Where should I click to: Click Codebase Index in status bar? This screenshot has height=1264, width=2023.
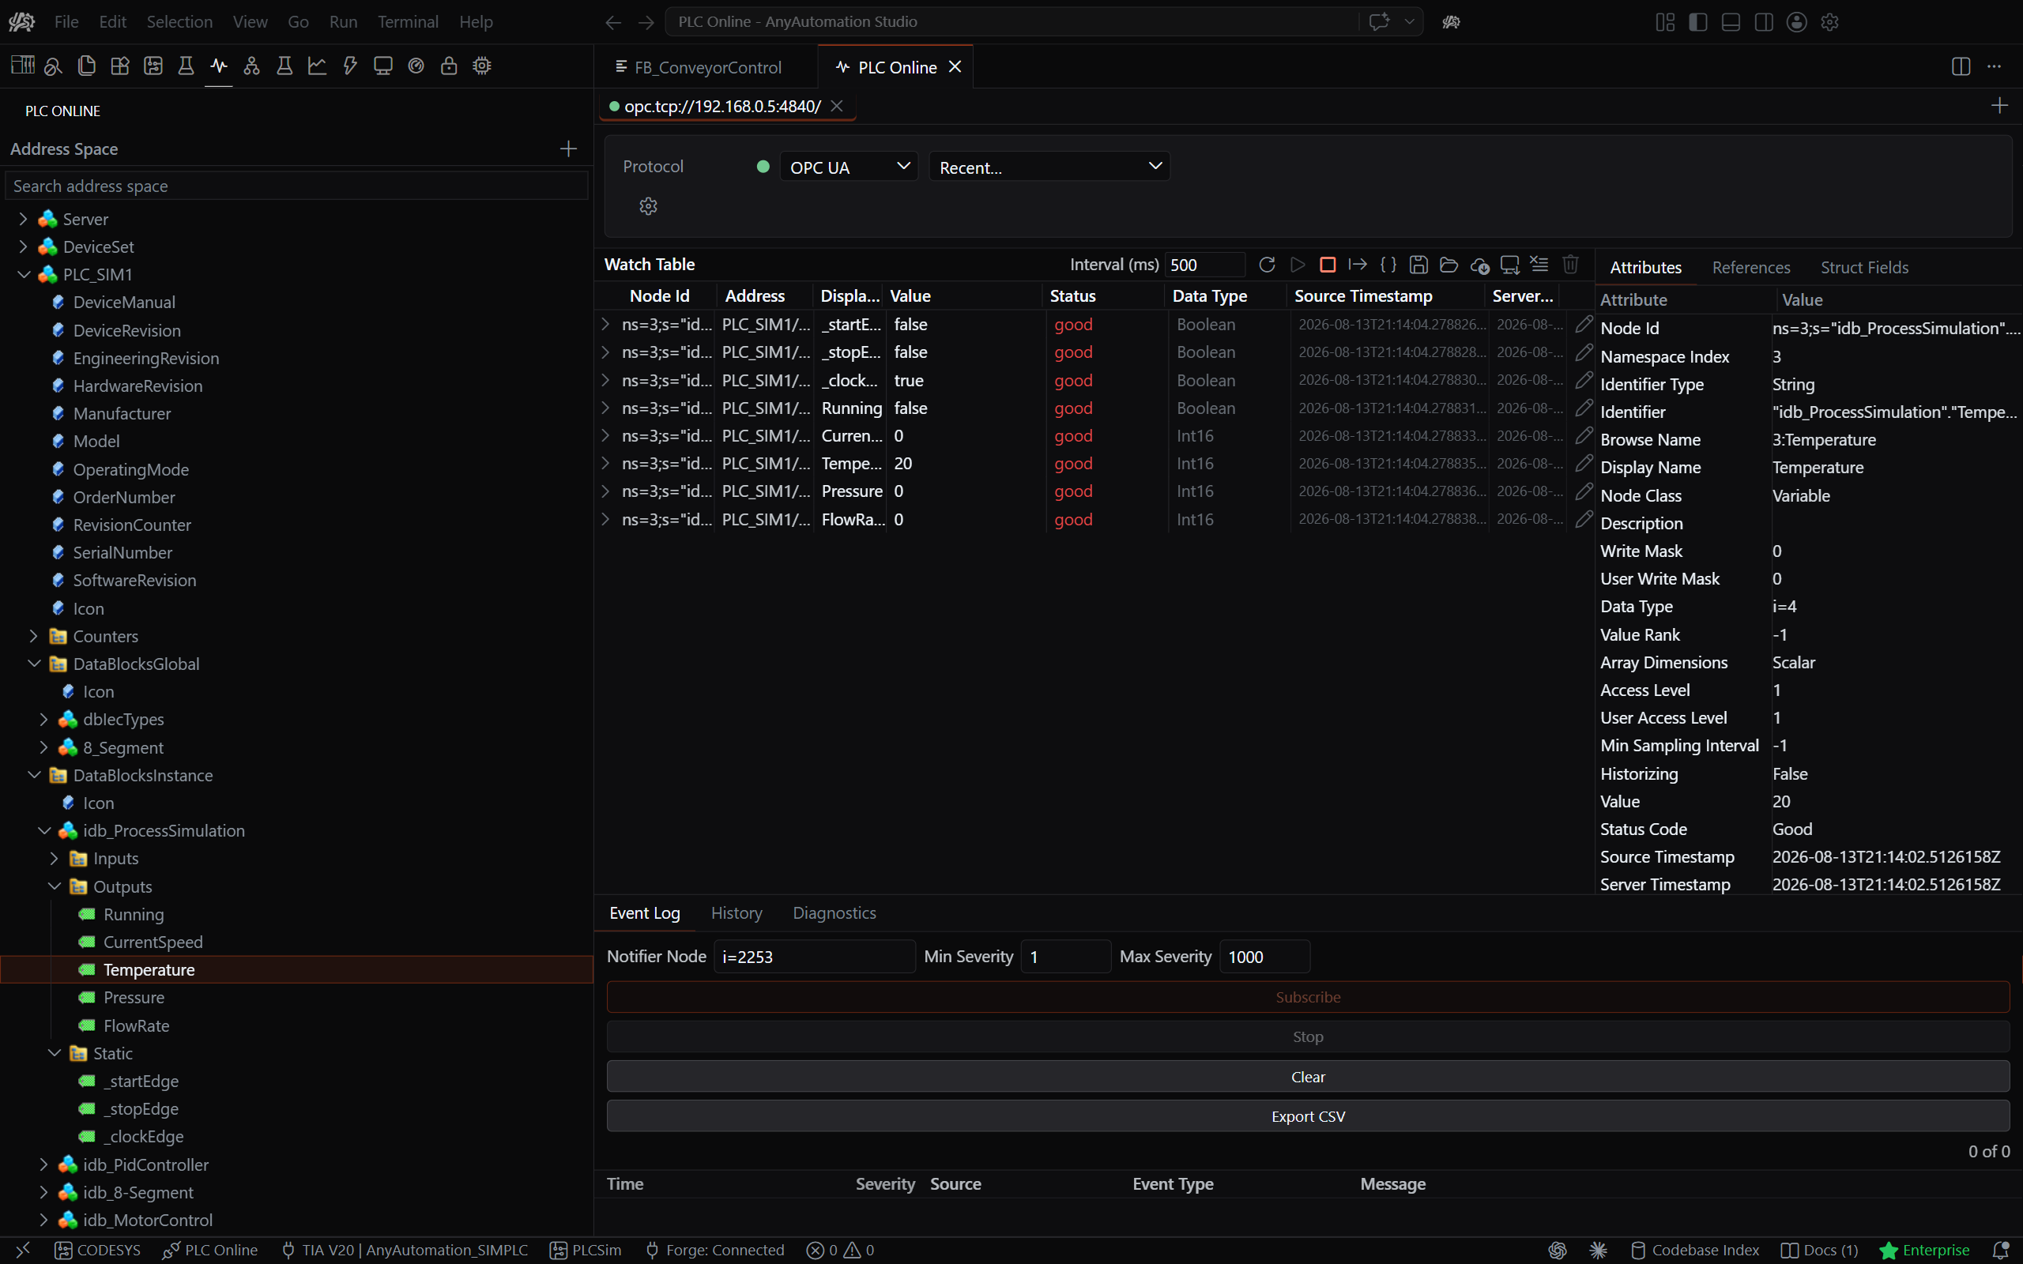pos(1695,1250)
